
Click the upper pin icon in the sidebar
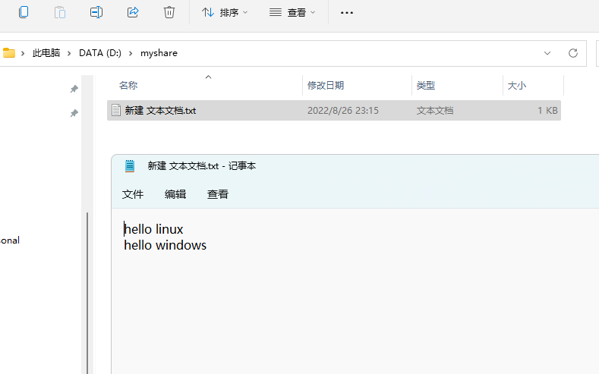point(74,89)
